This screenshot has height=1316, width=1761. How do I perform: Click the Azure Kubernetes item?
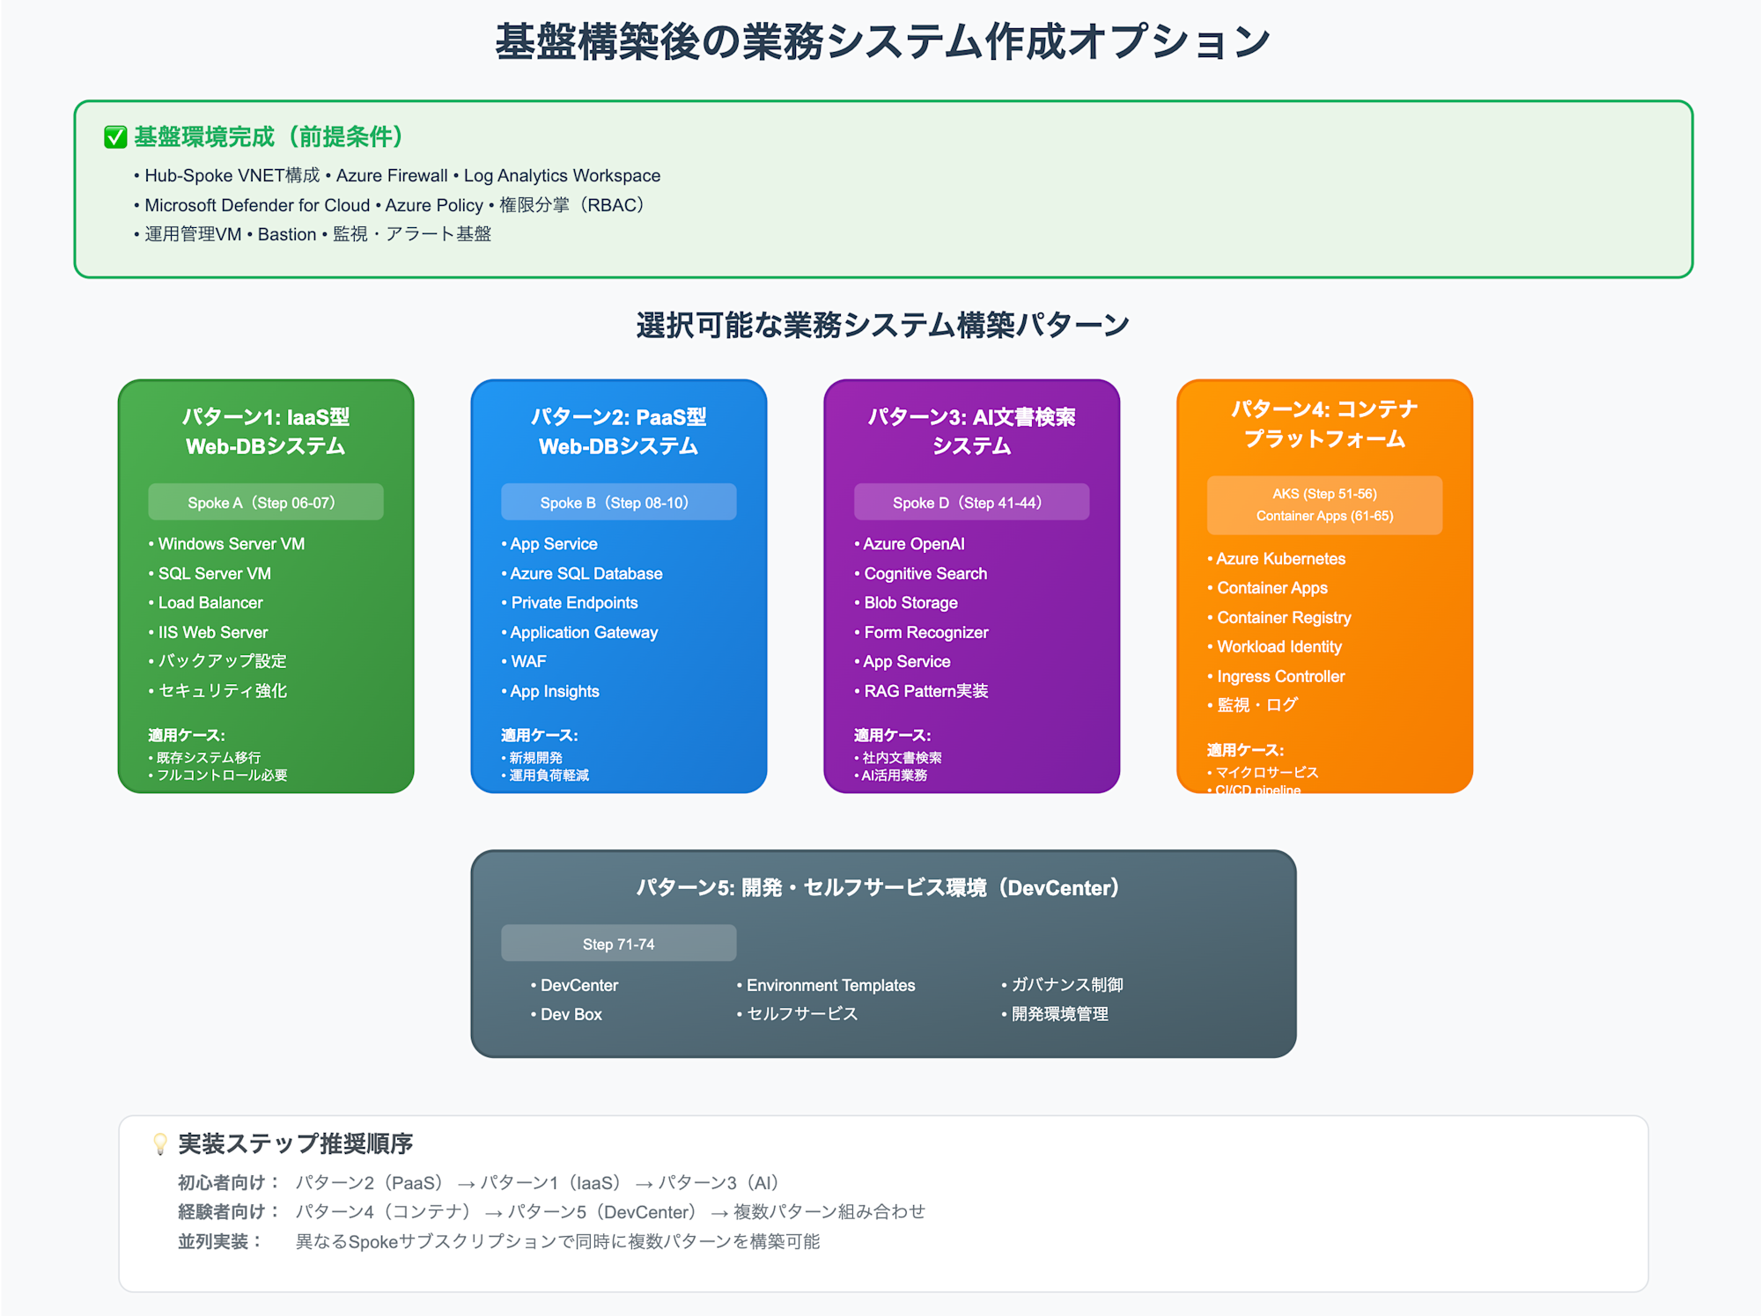tap(1277, 559)
